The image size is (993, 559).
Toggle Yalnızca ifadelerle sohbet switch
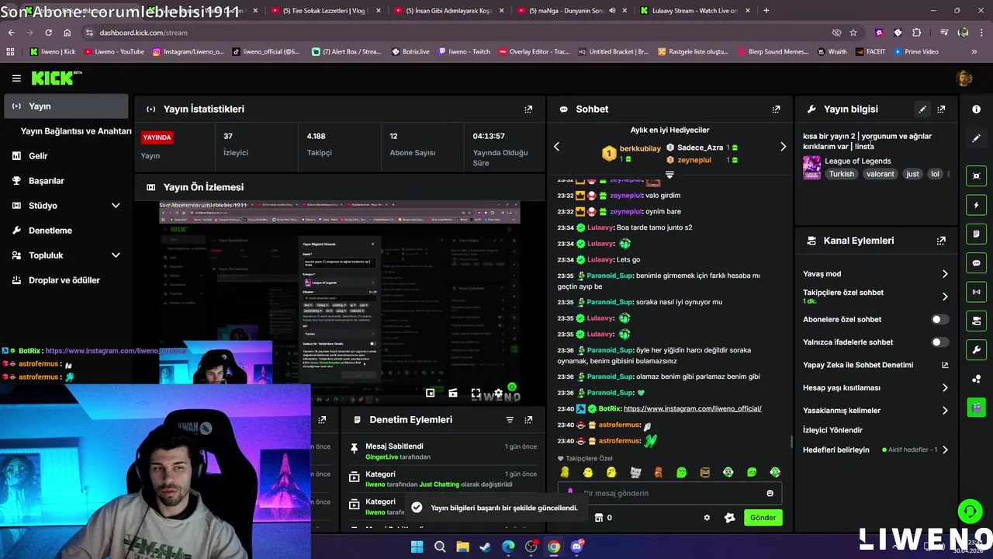[939, 342]
